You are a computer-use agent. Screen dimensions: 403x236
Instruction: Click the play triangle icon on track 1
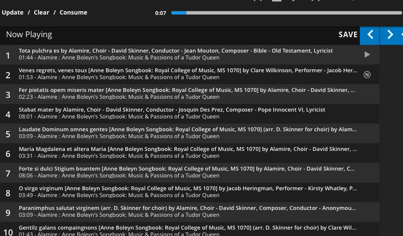[367, 54]
